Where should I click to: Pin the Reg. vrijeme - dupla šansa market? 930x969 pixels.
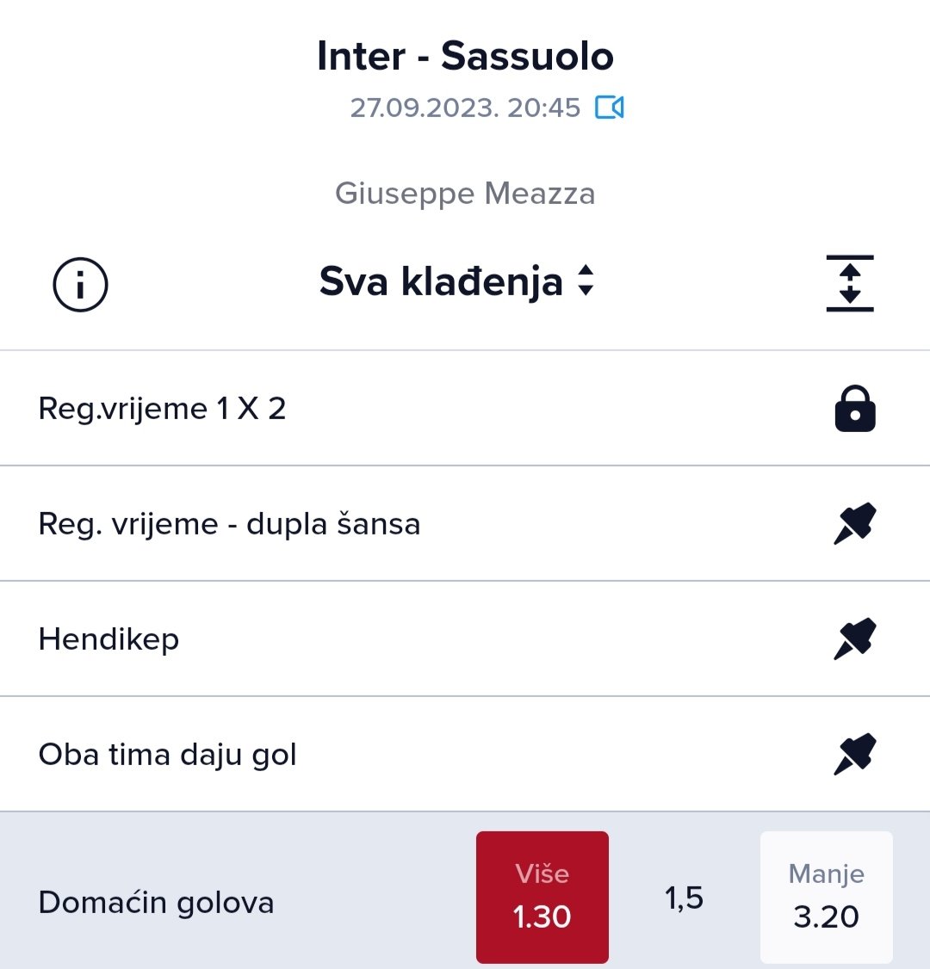[855, 524]
